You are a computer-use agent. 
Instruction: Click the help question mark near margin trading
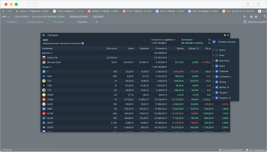point(83,43)
